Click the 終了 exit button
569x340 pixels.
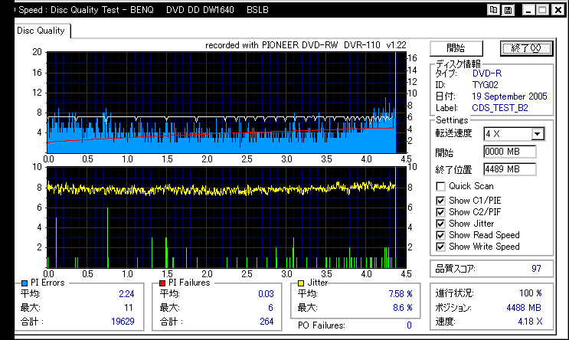tap(526, 48)
